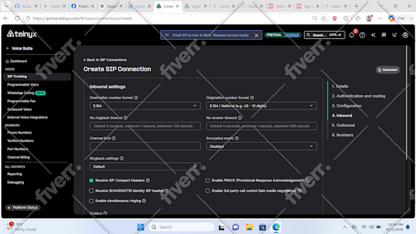Show help for No answer timeout
Screen dimensions: 416x234
click(240, 118)
